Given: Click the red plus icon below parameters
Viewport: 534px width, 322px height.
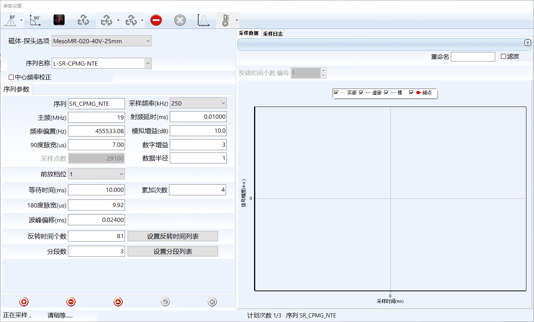Looking at the screenshot, I should 24,302.
